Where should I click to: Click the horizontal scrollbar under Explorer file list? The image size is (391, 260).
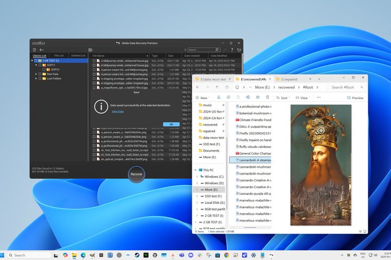click(250, 227)
